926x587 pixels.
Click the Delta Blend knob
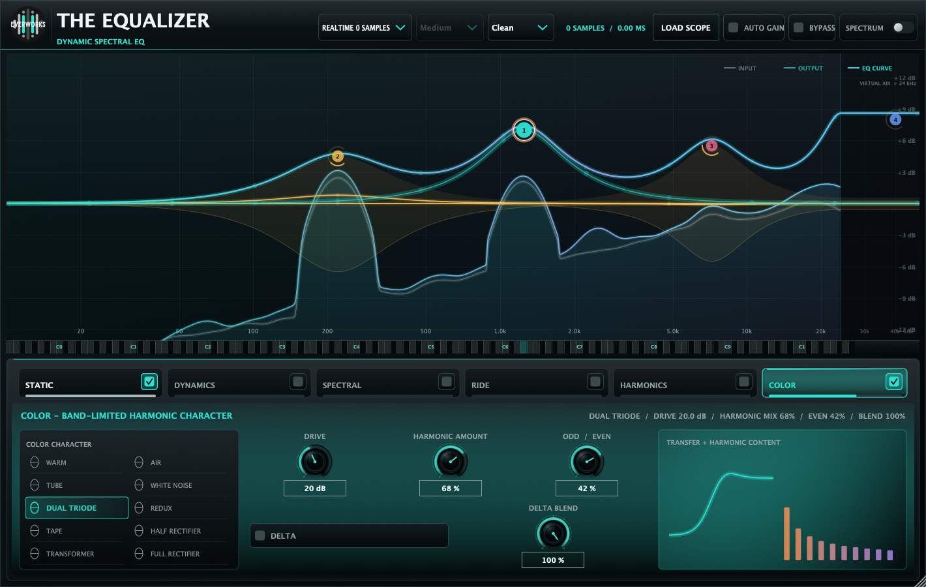click(x=553, y=534)
